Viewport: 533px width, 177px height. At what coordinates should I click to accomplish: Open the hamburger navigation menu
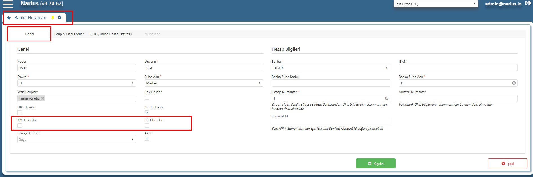[8, 4]
